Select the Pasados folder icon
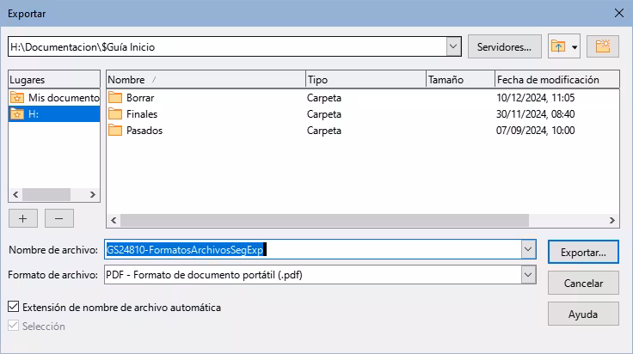The height and width of the screenshot is (354, 633). (x=115, y=131)
